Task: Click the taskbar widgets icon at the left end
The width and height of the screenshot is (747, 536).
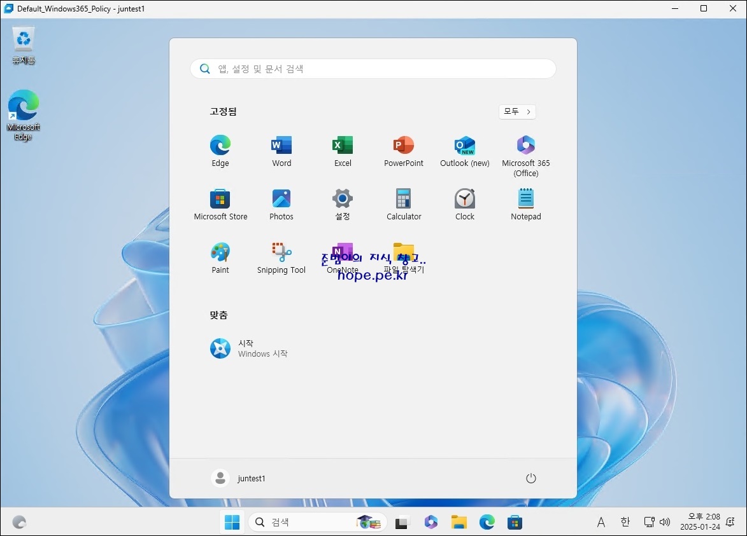Action: [19, 522]
